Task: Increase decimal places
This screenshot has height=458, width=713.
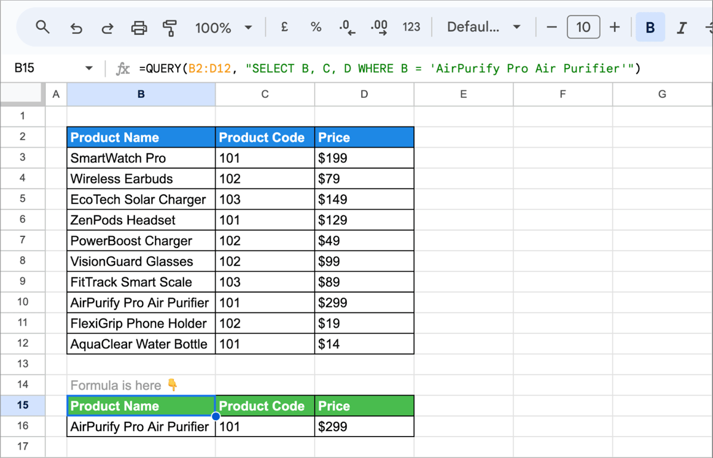Action: click(x=379, y=27)
